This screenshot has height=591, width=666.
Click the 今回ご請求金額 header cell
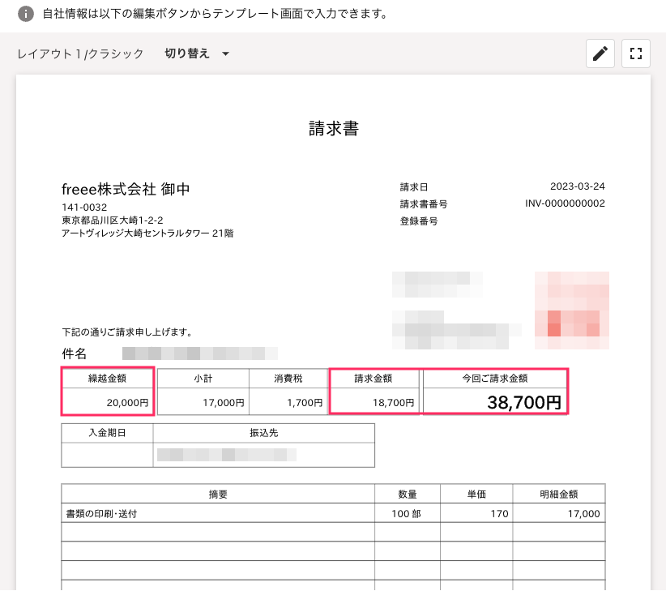coord(495,378)
